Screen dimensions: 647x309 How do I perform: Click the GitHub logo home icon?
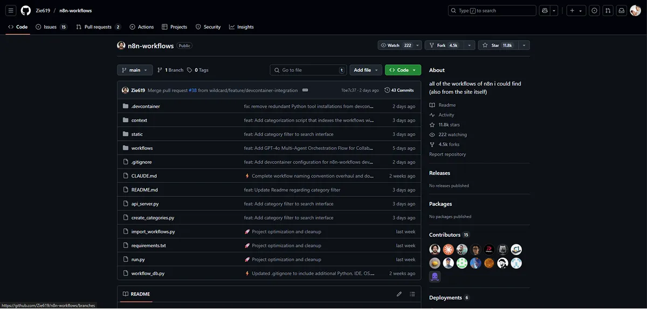26,10
